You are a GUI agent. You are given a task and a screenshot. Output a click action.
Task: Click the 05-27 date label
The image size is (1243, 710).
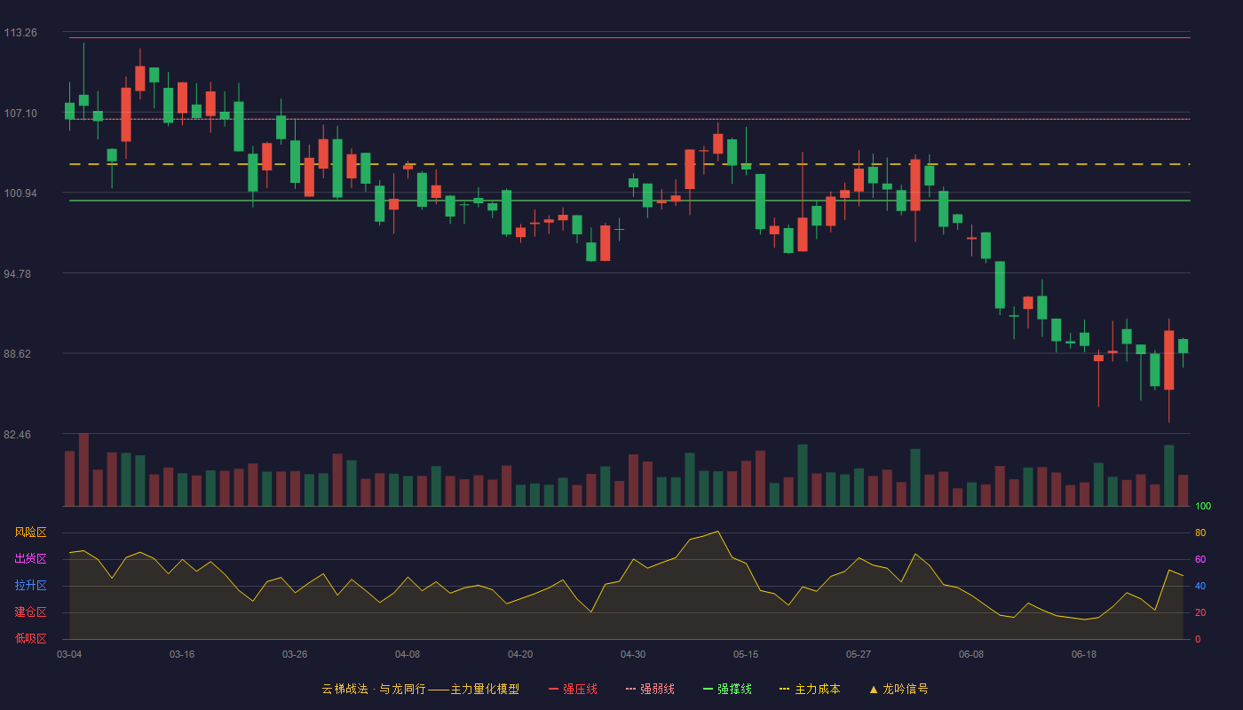click(x=859, y=654)
